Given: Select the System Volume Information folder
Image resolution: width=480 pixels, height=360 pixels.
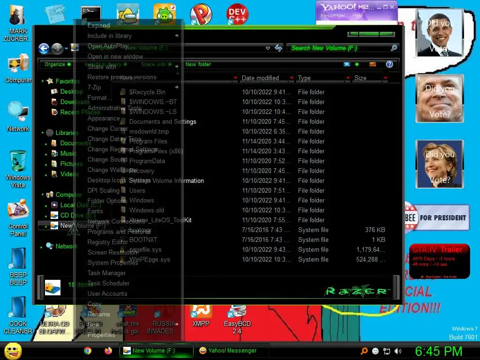Looking at the screenshot, I should 253,180.
